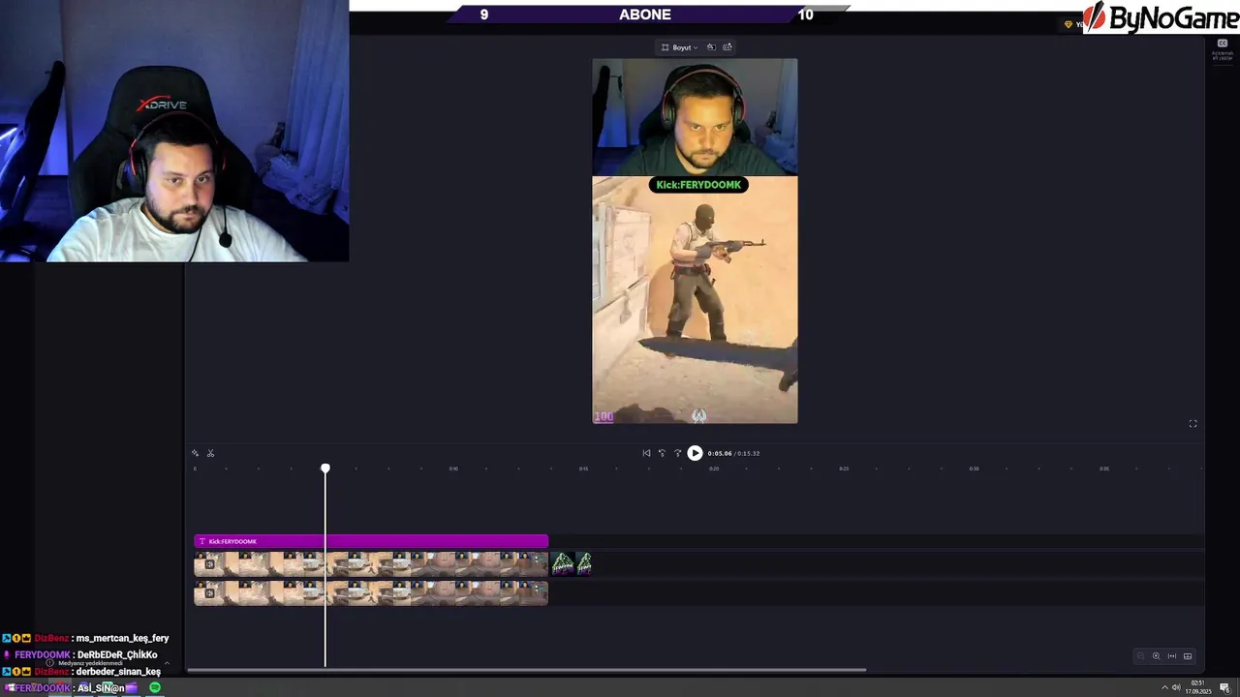This screenshot has width=1240, height=697.
Task: Select the second logo clip on the timeline
Action: (x=583, y=563)
